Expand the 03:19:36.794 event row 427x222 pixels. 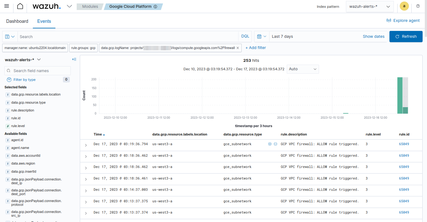click(x=86, y=145)
